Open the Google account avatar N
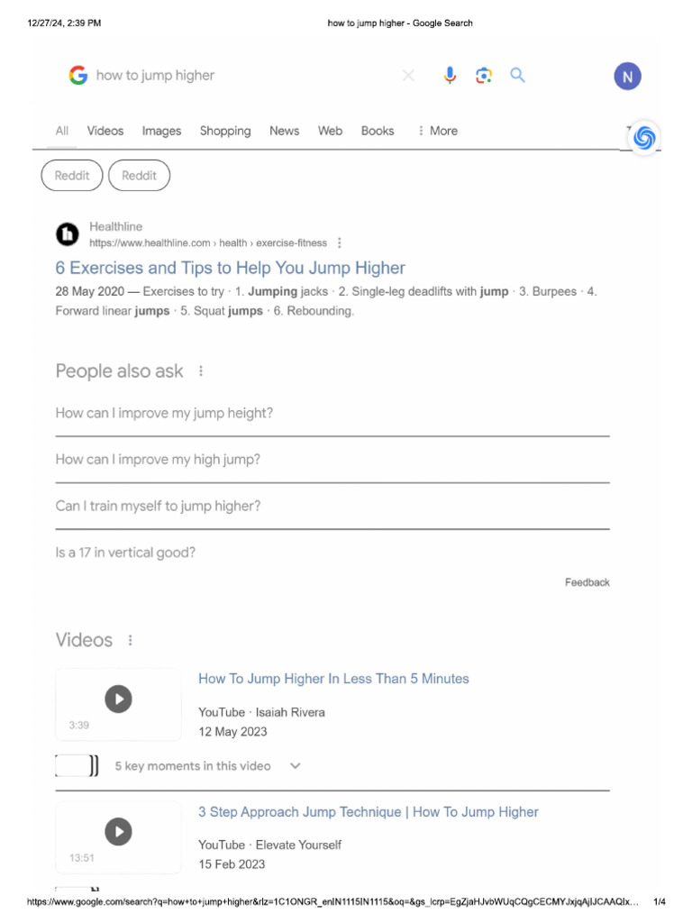The width and height of the screenshot is (692, 923). point(627,77)
